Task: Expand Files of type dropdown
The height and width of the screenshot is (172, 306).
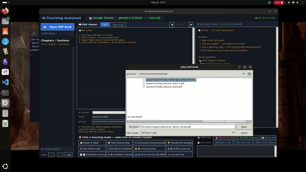Action: (233, 133)
